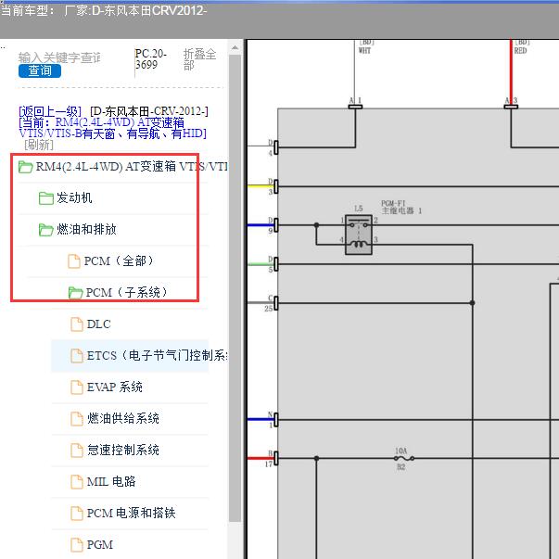Select the 发动机 tree label
Screen dimensions: 559x559
pos(74,197)
